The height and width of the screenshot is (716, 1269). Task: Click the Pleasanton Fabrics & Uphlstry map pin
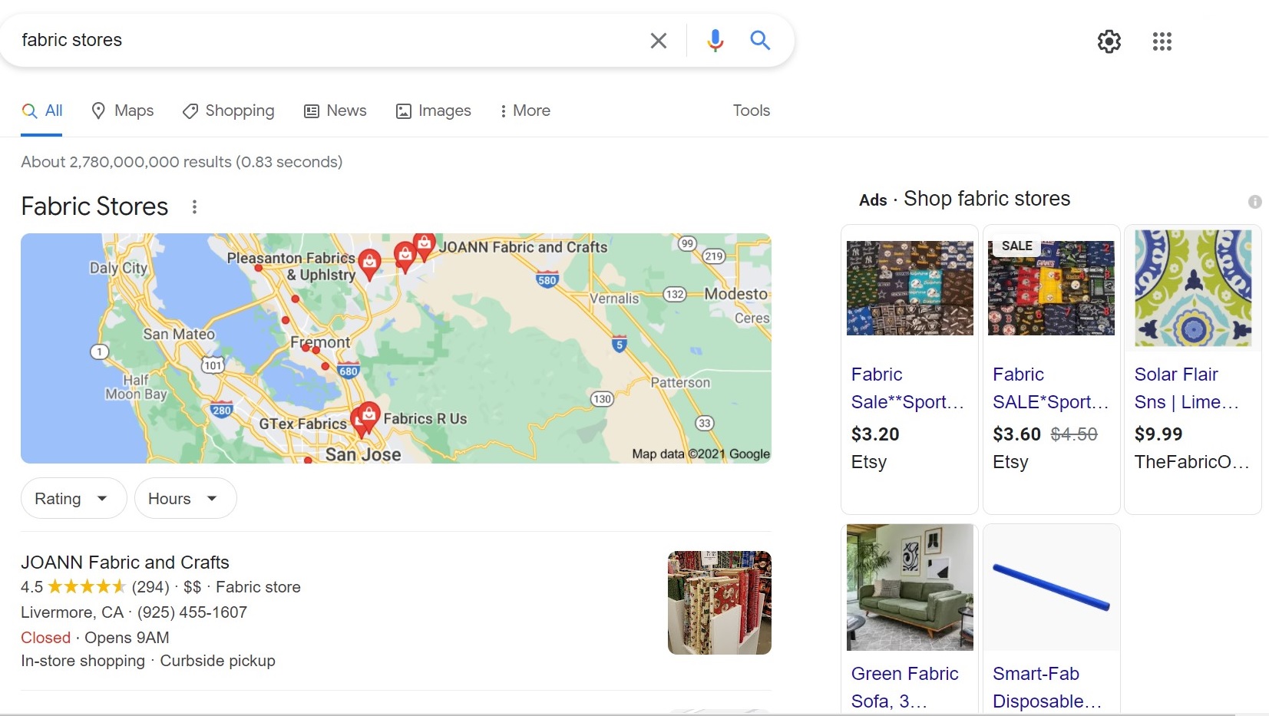tap(369, 263)
